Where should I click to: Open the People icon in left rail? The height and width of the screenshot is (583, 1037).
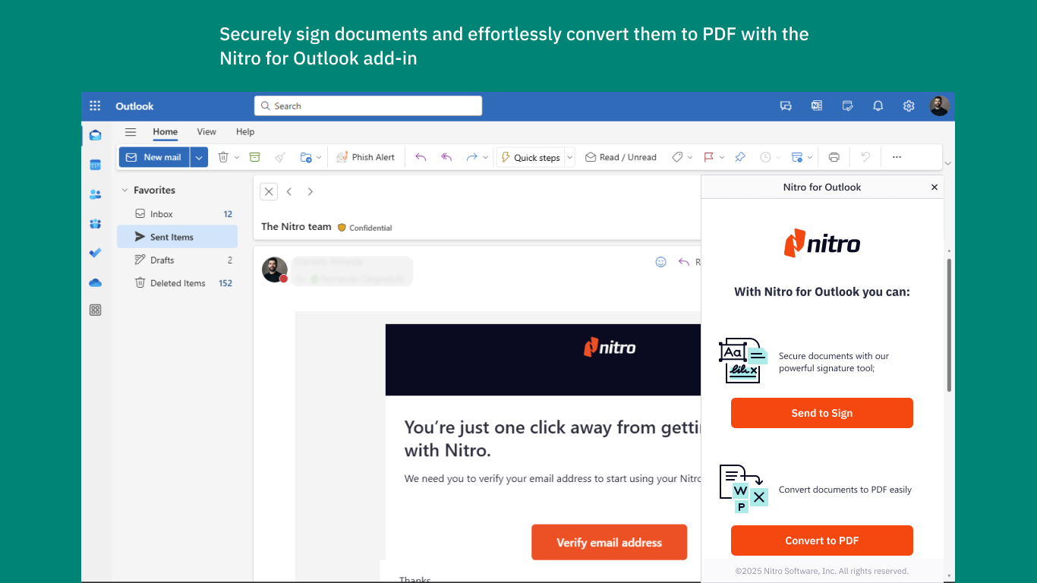95,194
